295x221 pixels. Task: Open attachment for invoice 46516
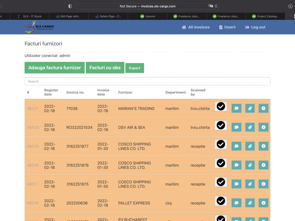(x=250, y=203)
